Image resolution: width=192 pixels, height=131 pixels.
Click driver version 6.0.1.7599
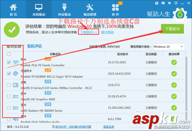(115, 119)
